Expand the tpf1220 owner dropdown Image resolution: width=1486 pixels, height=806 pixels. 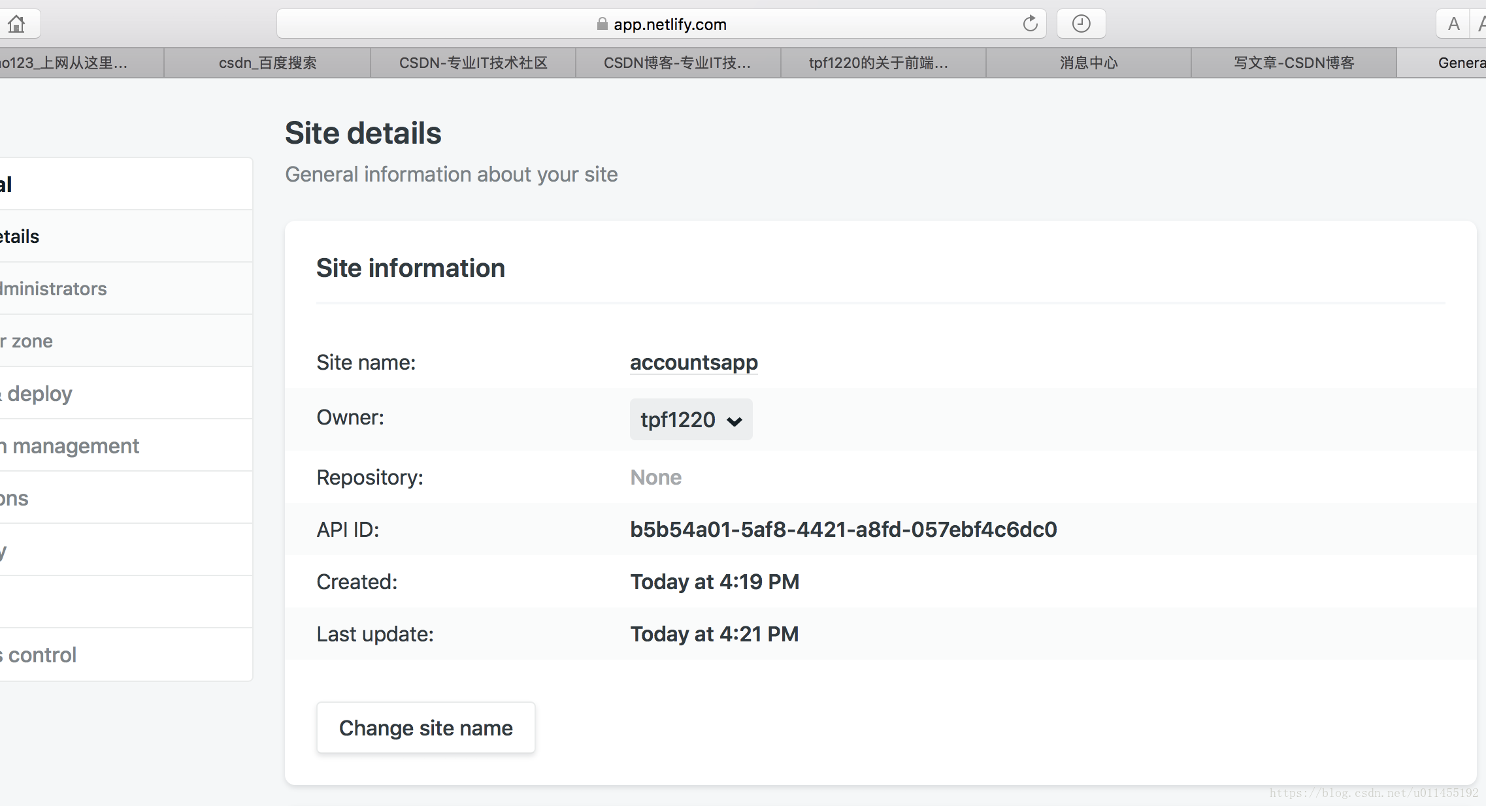691,419
